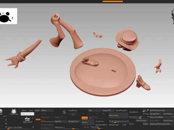Screen dimensions: 174x130
Task: Switch to the Cust2 tab
Action: coord(31,110)
